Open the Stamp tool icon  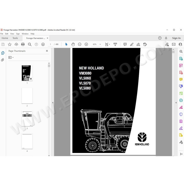point(145,44)
